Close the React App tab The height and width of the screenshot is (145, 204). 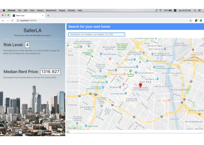point(43,16)
